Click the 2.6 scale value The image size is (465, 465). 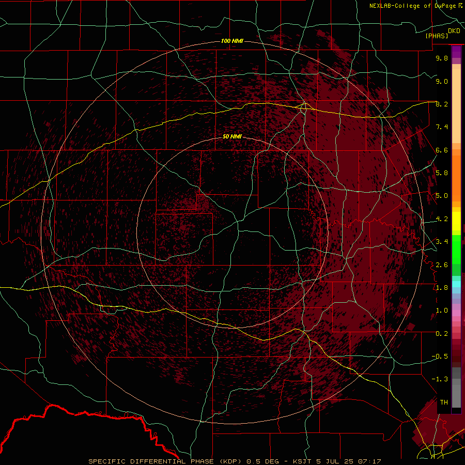pos(442,265)
